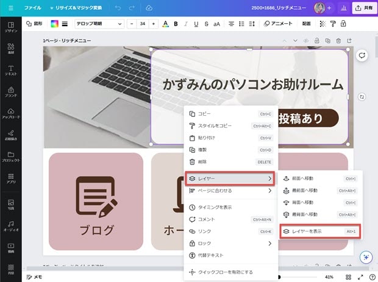Click the アニメート animate button
Screen dimensions: 378x282
coord(278,24)
